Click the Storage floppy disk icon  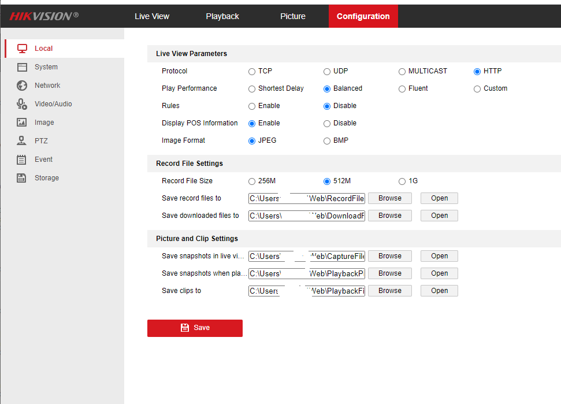(x=22, y=178)
